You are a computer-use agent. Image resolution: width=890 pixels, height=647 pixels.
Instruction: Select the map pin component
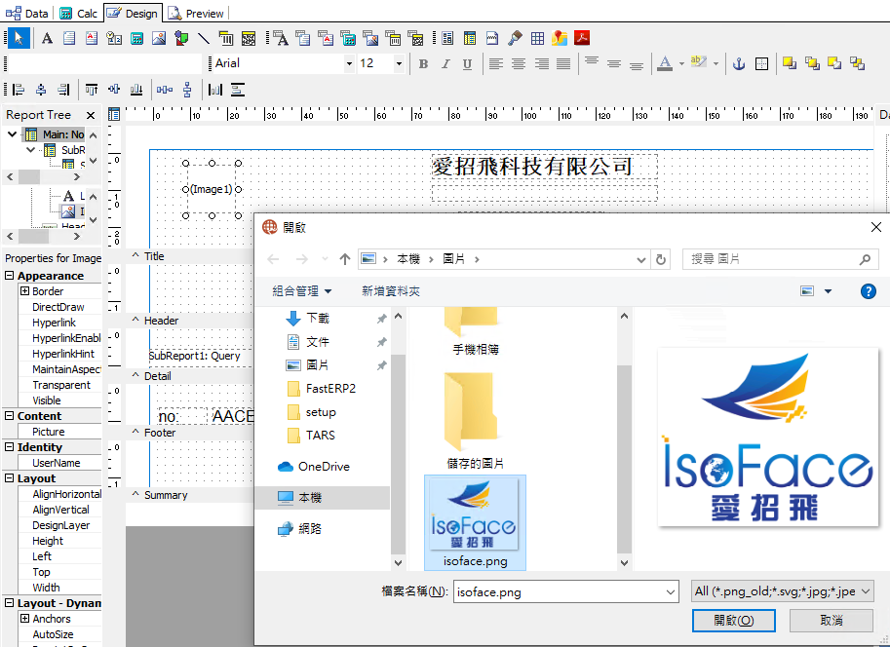tap(560, 38)
